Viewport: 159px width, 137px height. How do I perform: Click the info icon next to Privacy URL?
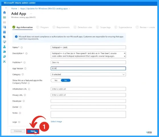click(x=25, y=95)
